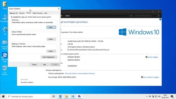Viewport: 176px width, 99px height.
Task: Open Kullanıcı Profilleri Ayarlar button
Action: coord(51,39)
